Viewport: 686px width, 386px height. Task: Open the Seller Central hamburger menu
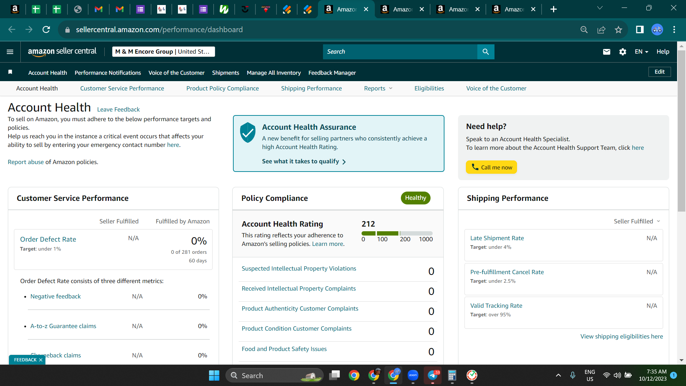click(10, 52)
